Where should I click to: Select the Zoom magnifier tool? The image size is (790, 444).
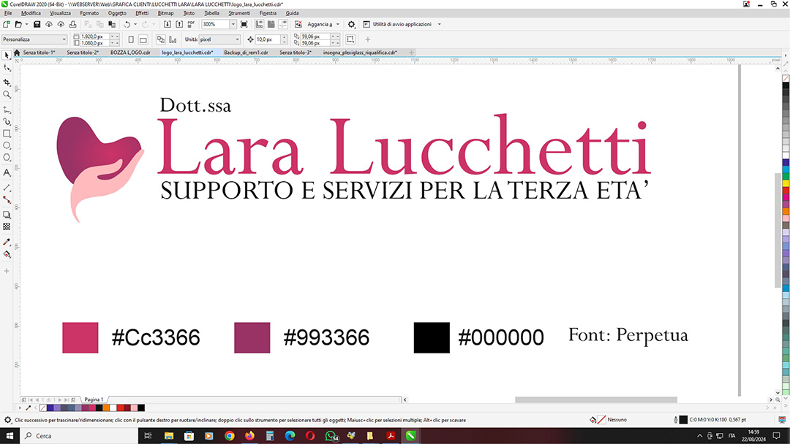point(7,94)
